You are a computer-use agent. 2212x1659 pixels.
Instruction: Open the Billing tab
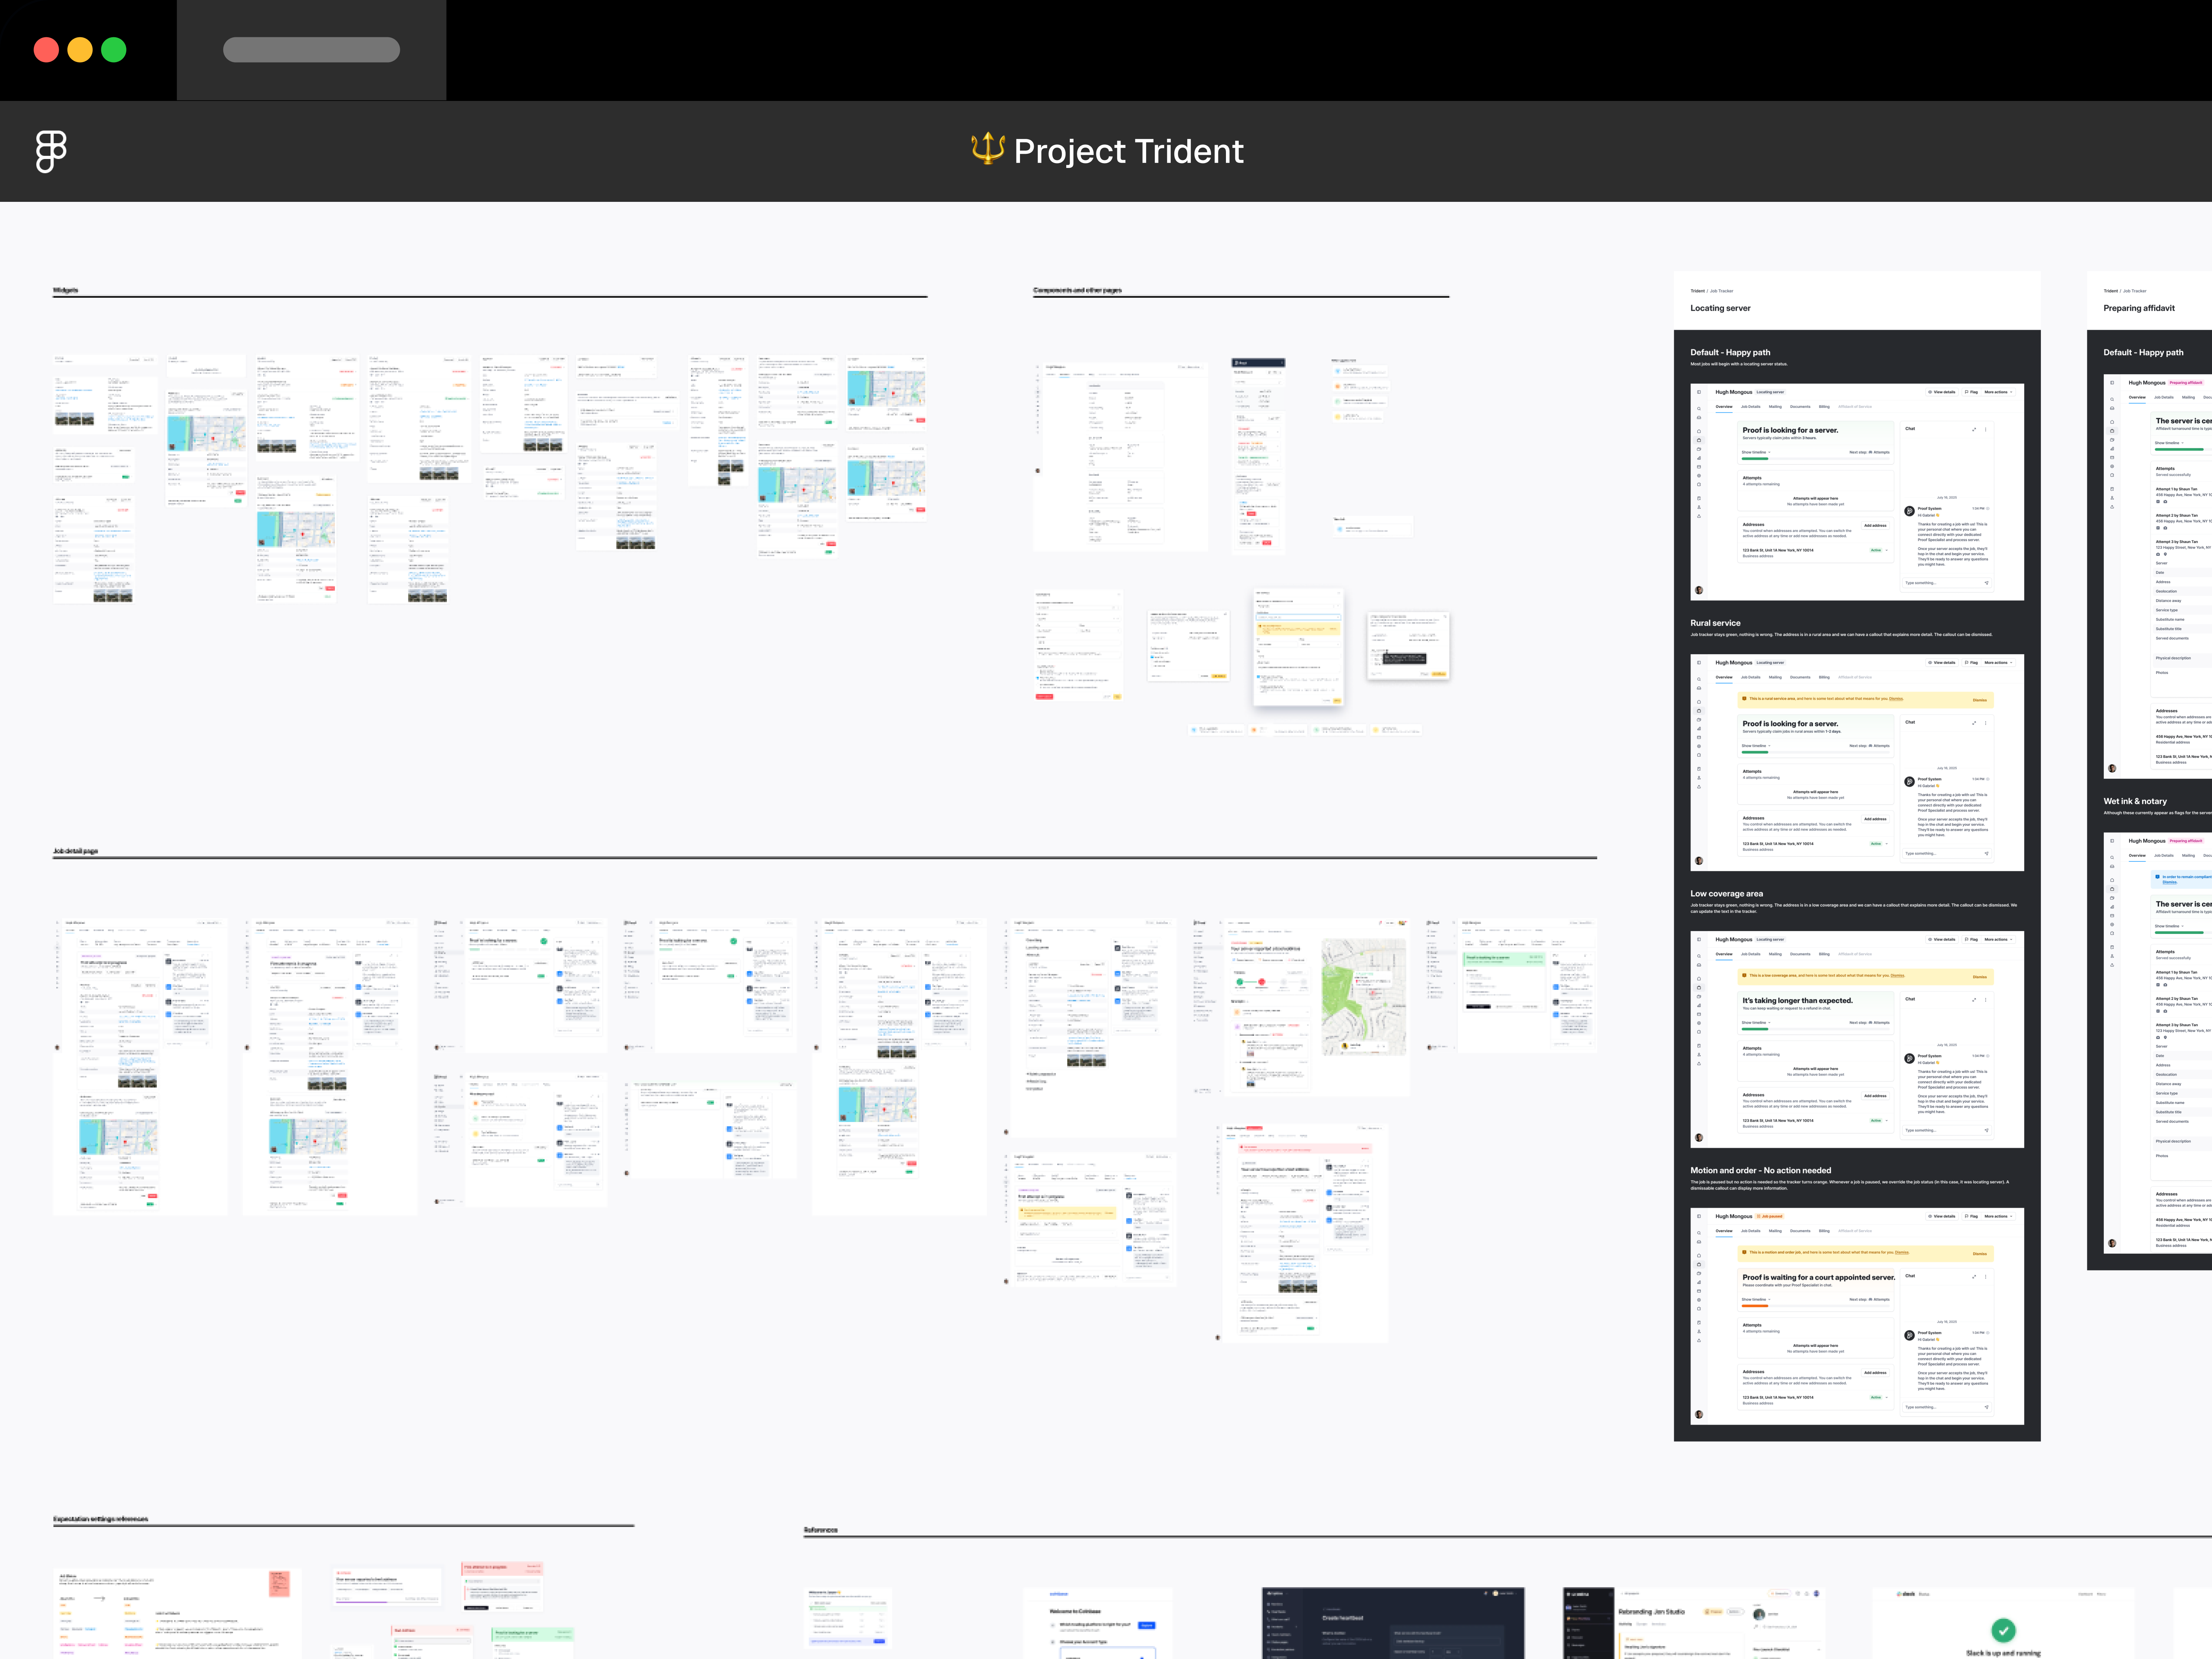coord(1824,407)
